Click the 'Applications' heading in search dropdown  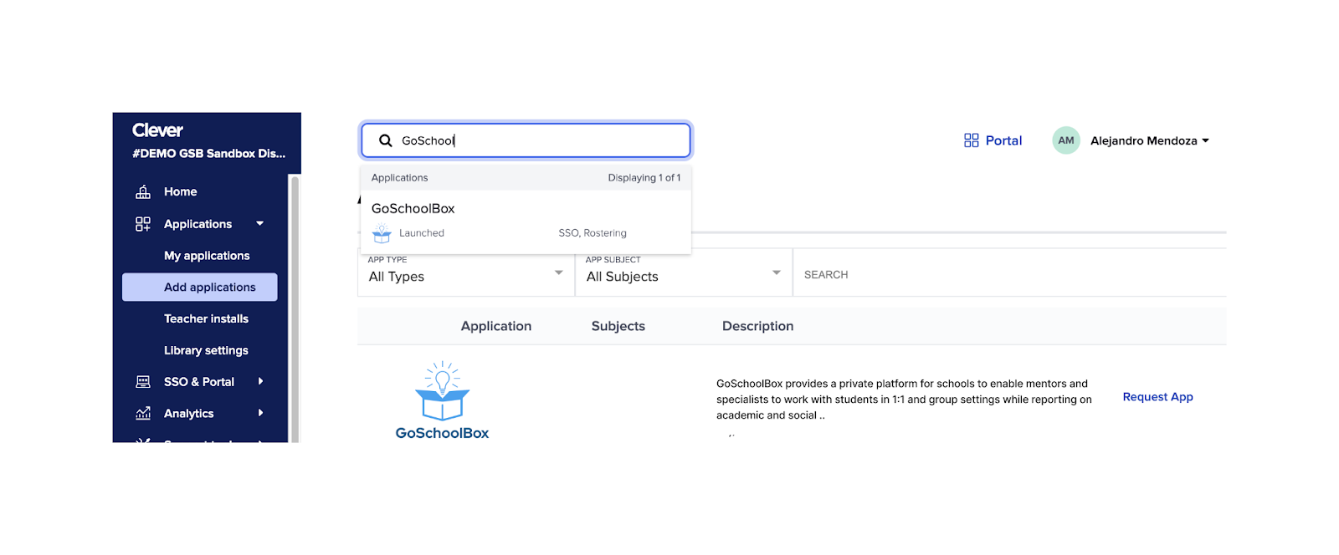[x=399, y=178]
